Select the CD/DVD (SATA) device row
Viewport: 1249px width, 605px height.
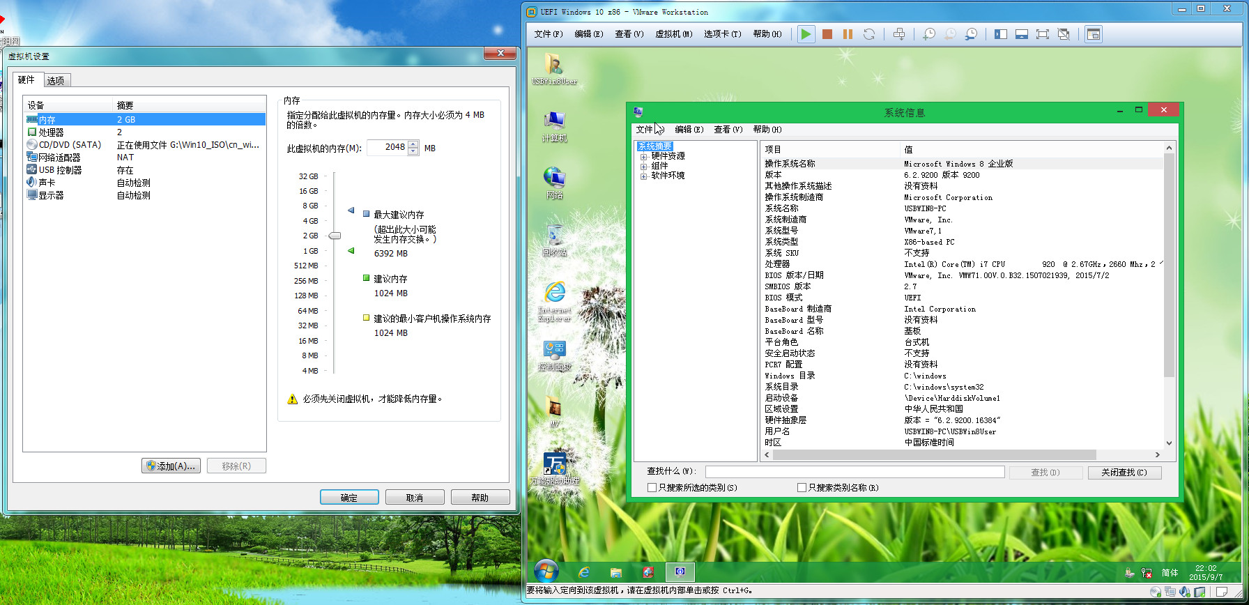pyautogui.click(x=145, y=145)
